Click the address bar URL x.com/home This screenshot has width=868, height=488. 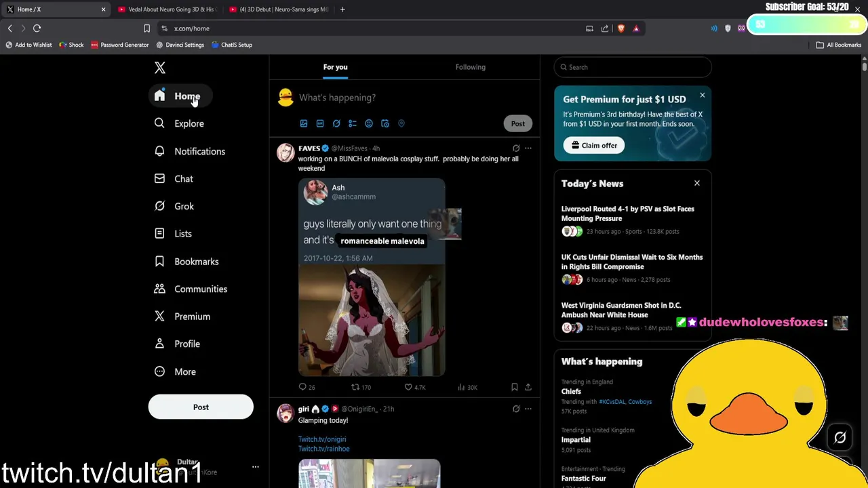[x=192, y=28]
